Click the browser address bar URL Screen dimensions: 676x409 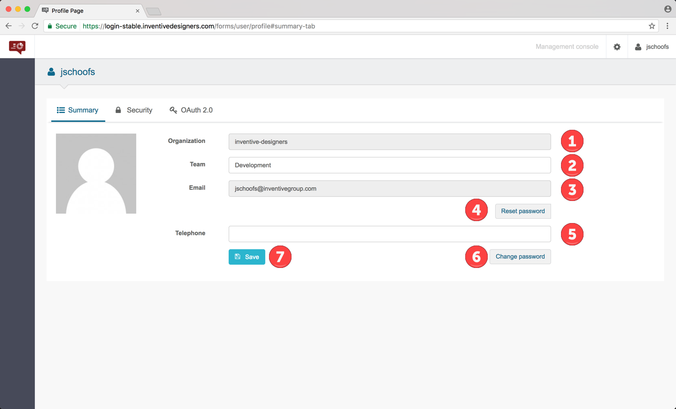tap(199, 26)
